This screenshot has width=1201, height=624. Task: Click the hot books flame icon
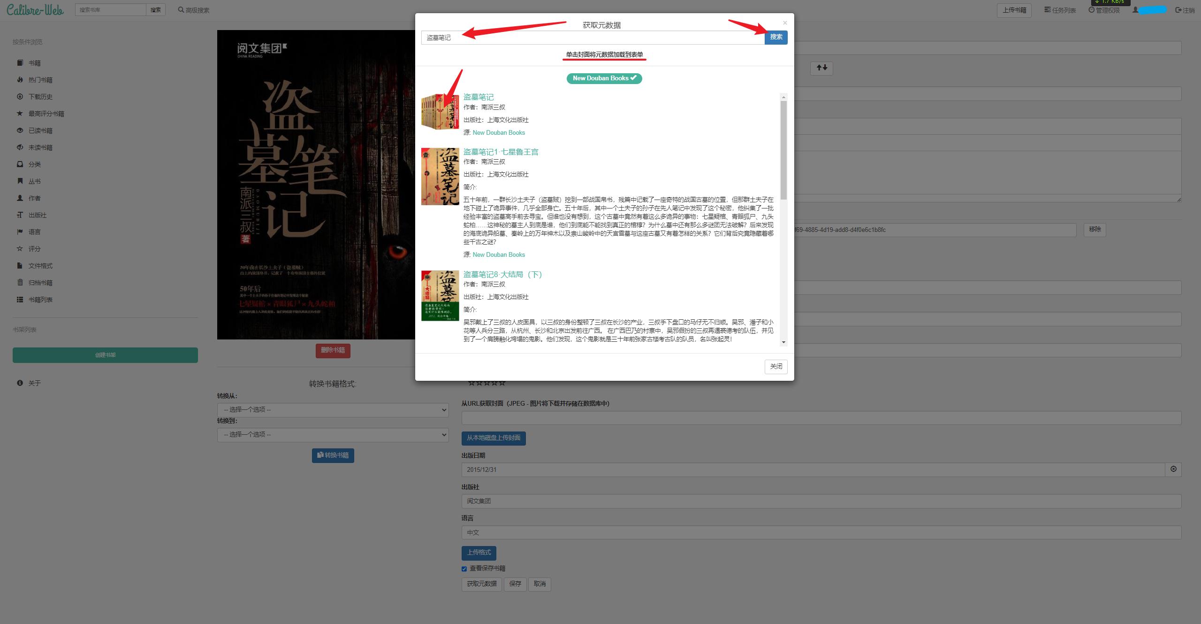click(20, 80)
